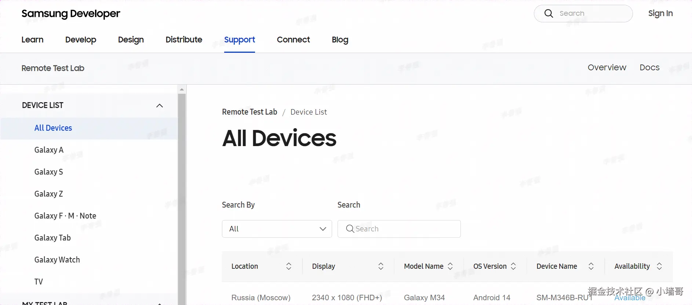Click the Remote Test Lab breadcrumb link
This screenshot has width=692, height=305.
250,112
